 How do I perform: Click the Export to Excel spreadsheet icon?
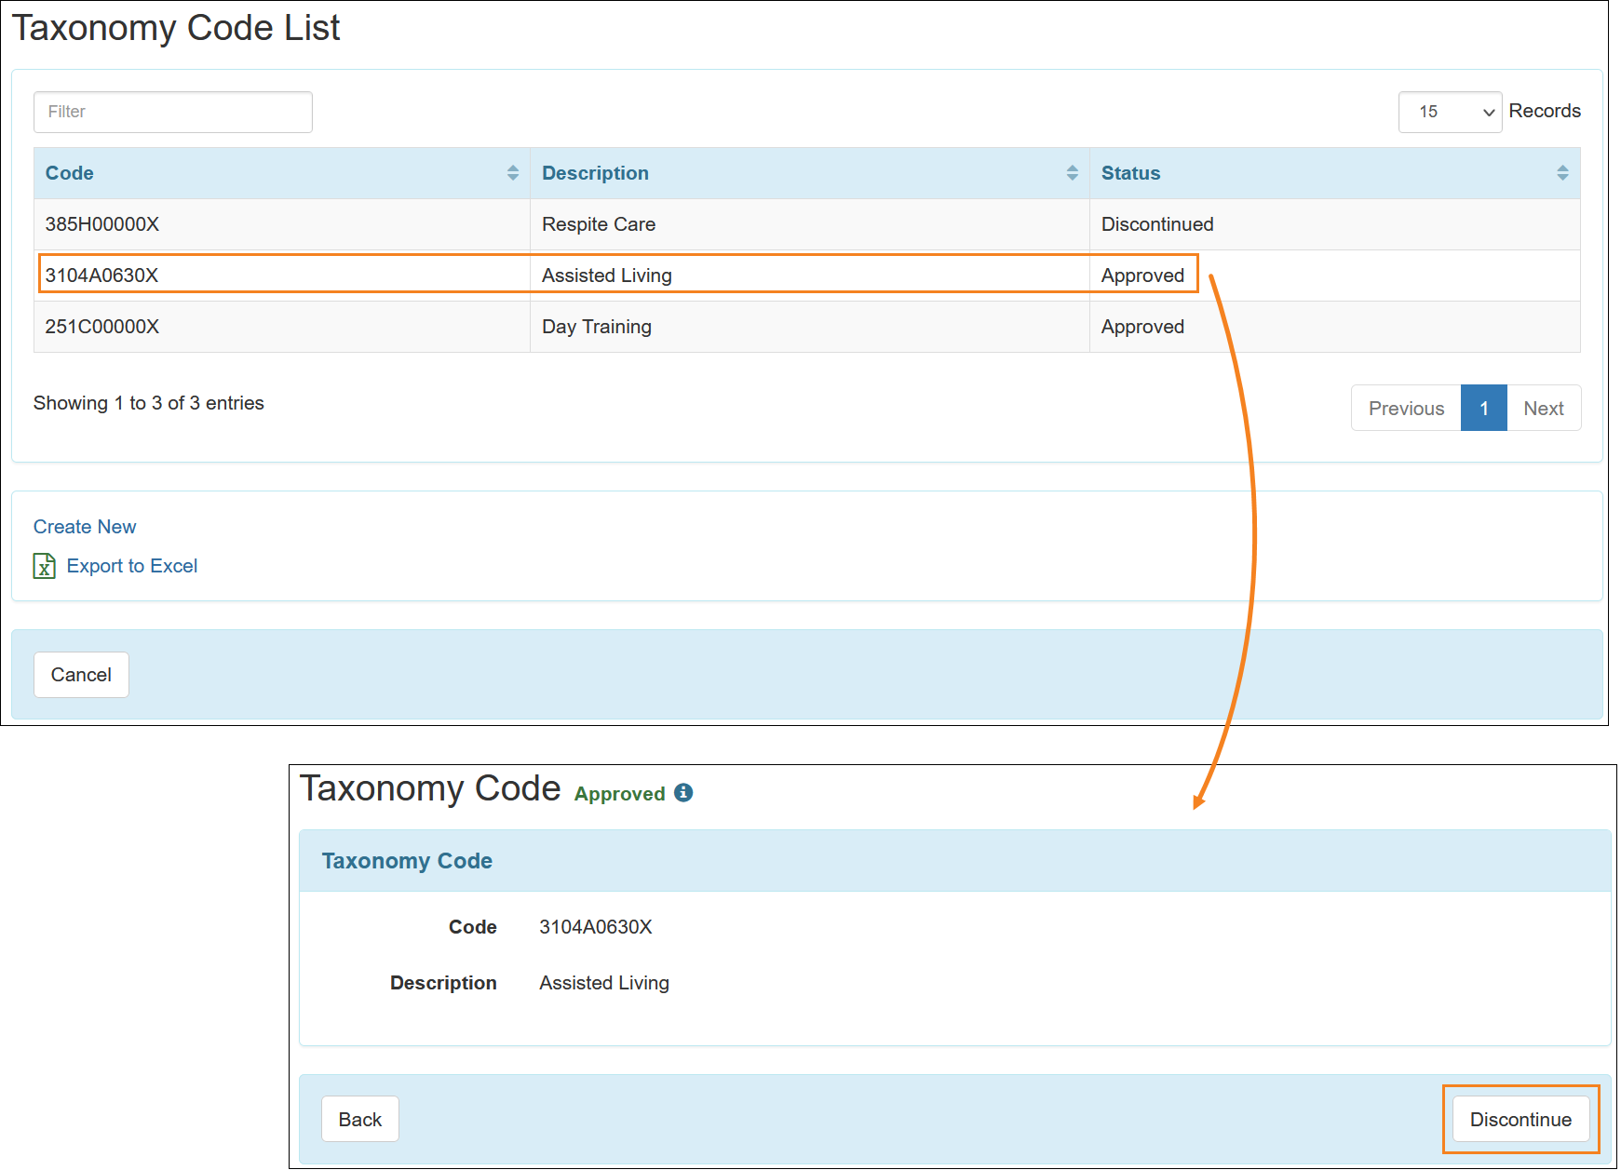pos(44,566)
